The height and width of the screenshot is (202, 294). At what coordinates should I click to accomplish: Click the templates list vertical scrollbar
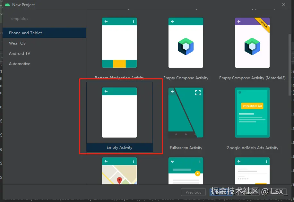tap(290, 65)
